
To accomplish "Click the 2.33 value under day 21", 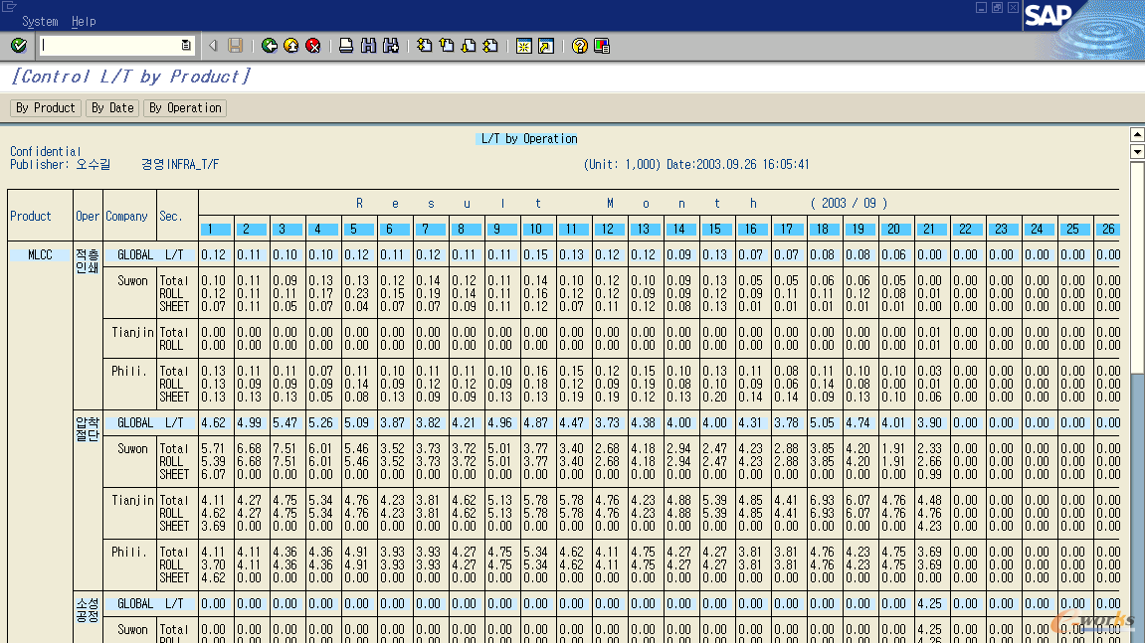I will [929, 449].
